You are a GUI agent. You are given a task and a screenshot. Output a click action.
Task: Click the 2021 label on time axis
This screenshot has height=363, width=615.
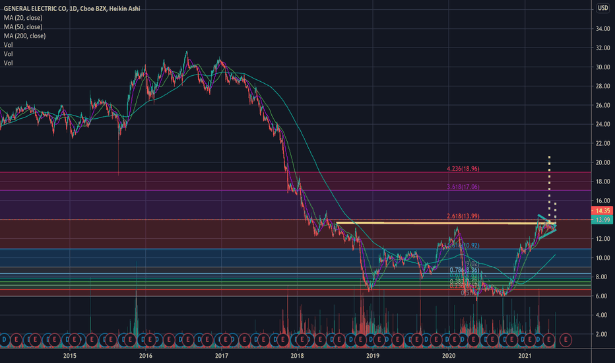point(525,356)
